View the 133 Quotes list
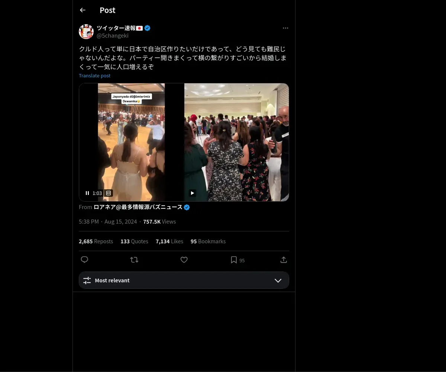The image size is (446, 372). (134, 241)
